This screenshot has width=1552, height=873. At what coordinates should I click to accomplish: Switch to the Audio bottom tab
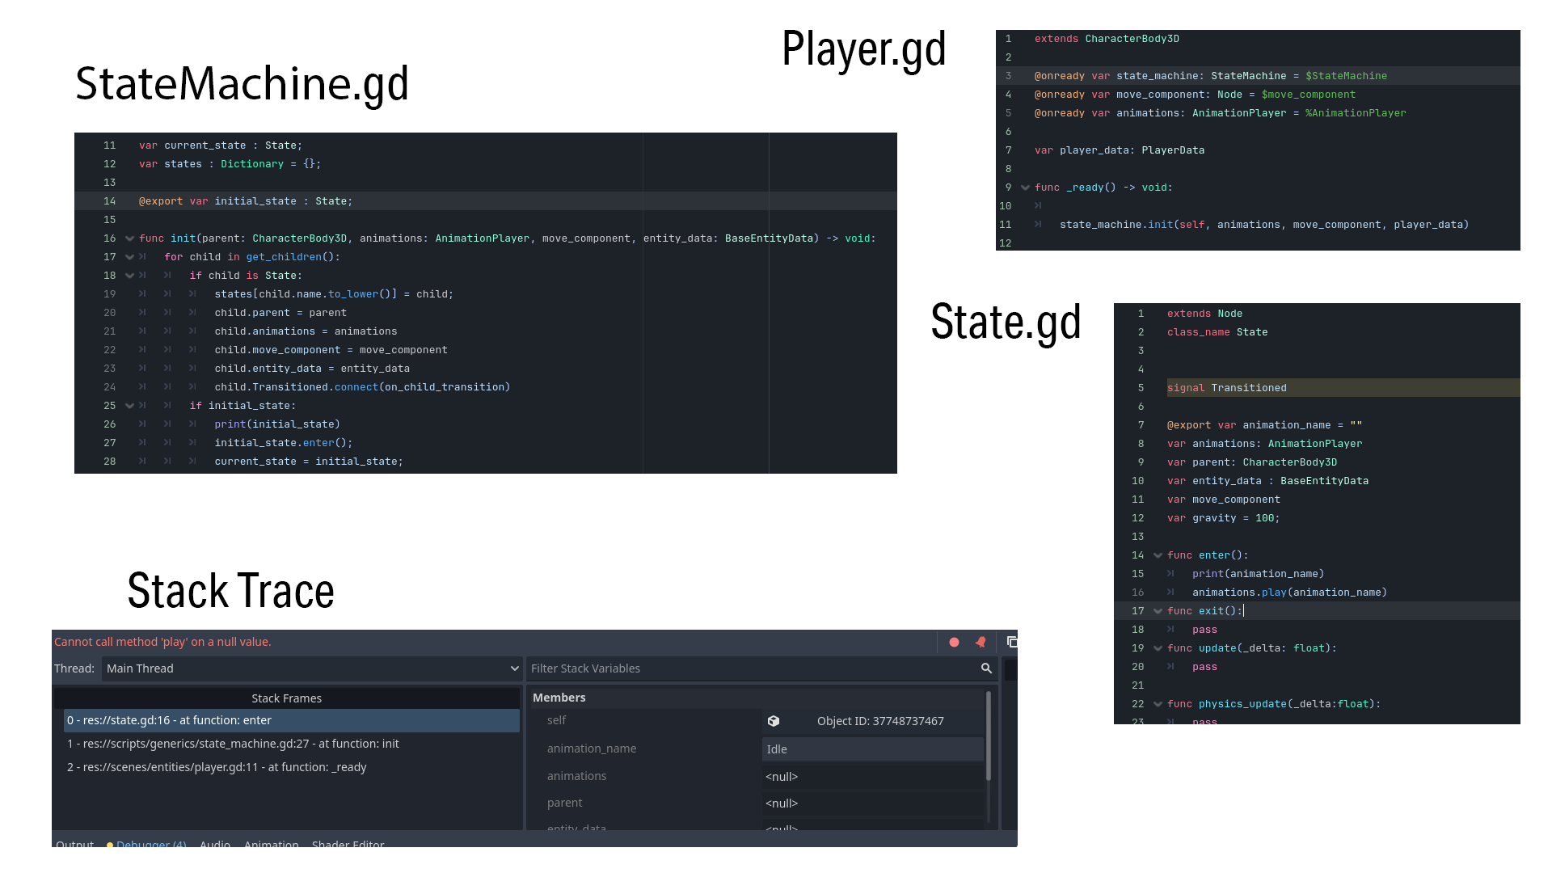tap(215, 843)
